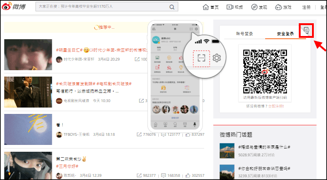Open #明星生日汇# hashtag link

pyautogui.click(x=70, y=50)
